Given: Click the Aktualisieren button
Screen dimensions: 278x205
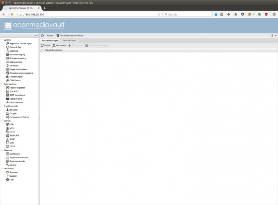Looking at the screenshot, I should click(76, 46).
